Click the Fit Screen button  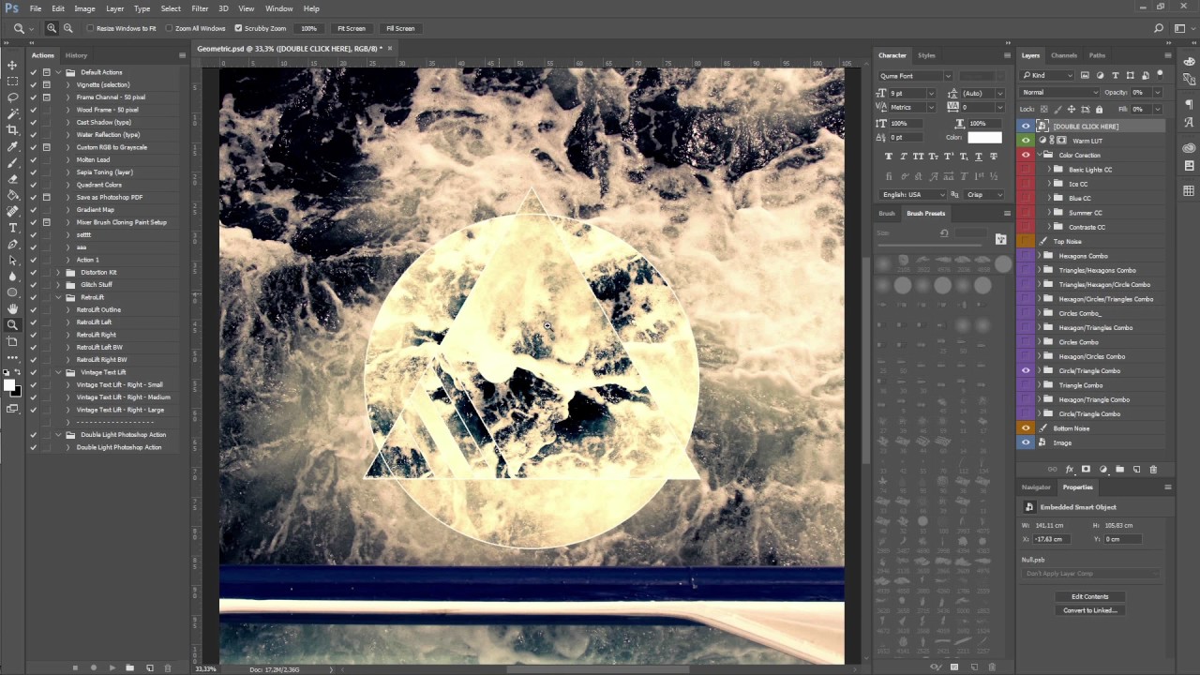(352, 28)
